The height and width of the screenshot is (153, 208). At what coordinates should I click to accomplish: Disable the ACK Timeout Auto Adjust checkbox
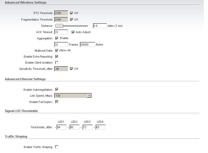[x=73, y=32]
